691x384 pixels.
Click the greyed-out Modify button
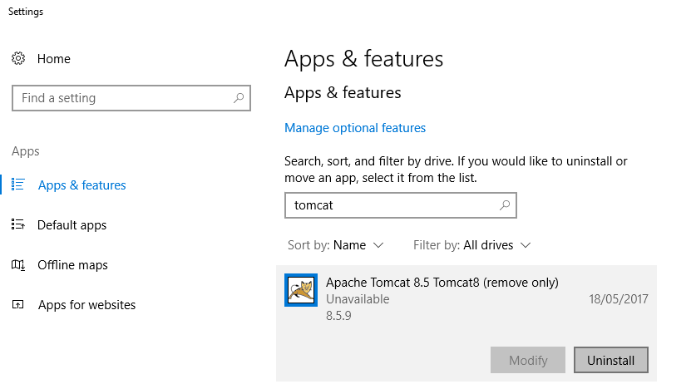pos(528,360)
